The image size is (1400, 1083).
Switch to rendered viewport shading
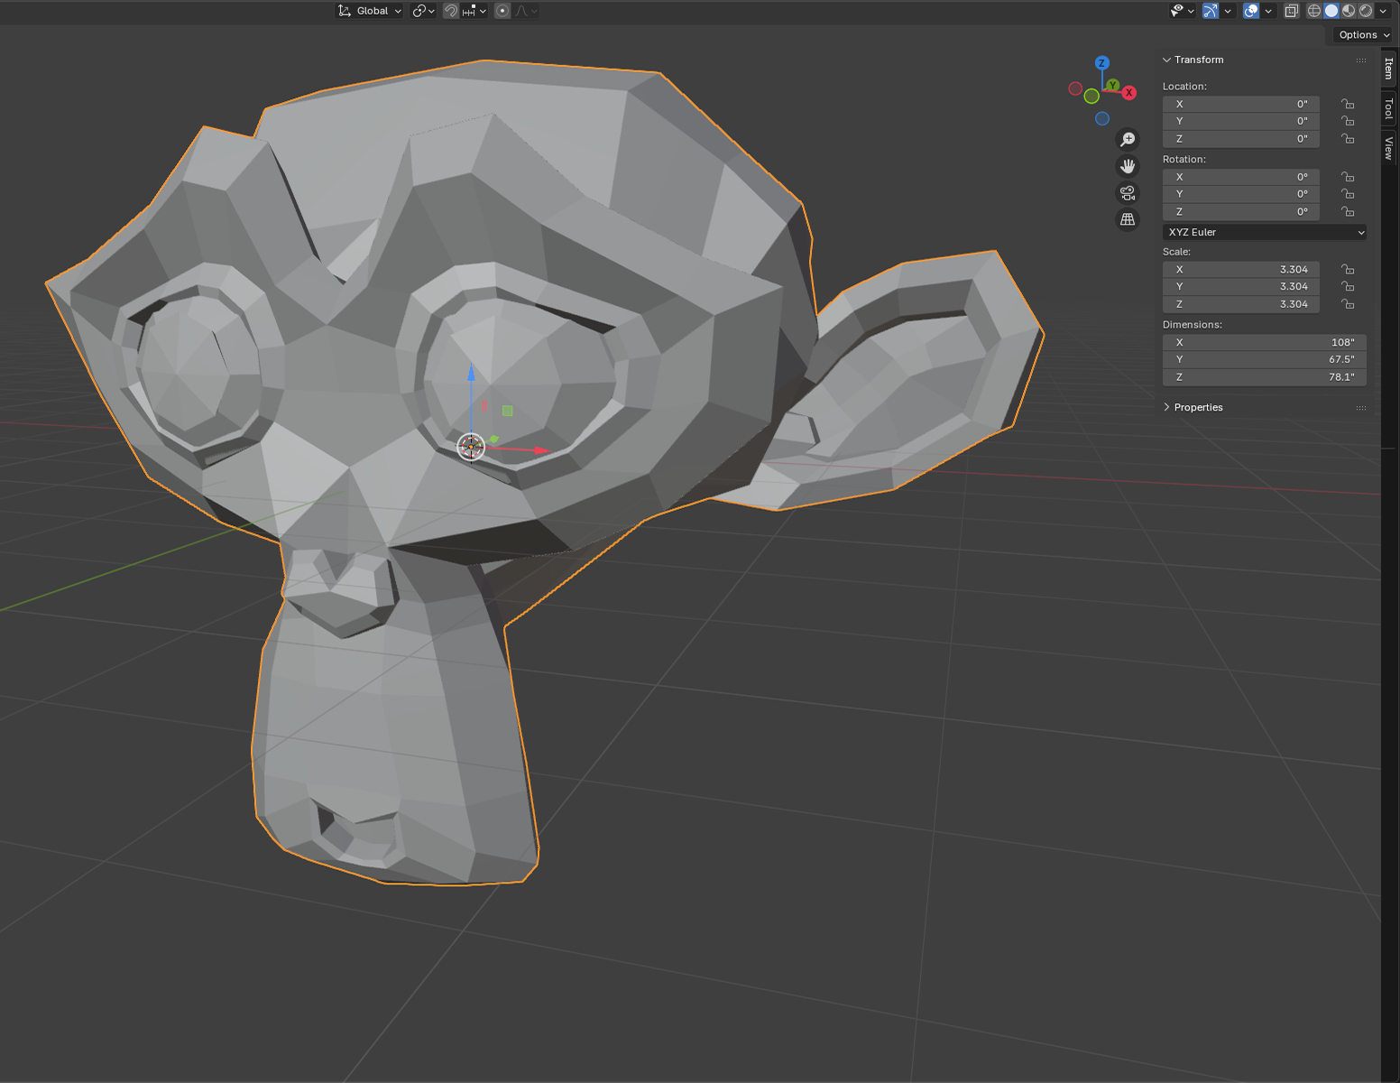pyautogui.click(x=1366, y=11)
